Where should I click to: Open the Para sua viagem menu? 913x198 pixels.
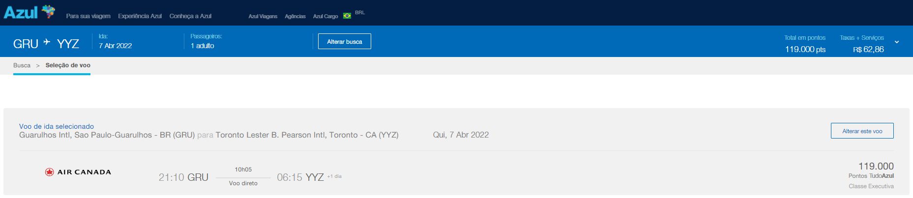click(x=88, y=16)
